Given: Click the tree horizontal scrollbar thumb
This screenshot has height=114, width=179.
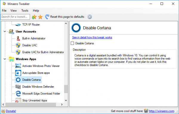Looking at the screenshot, I should pyautogui.click(x=31, y=104).
